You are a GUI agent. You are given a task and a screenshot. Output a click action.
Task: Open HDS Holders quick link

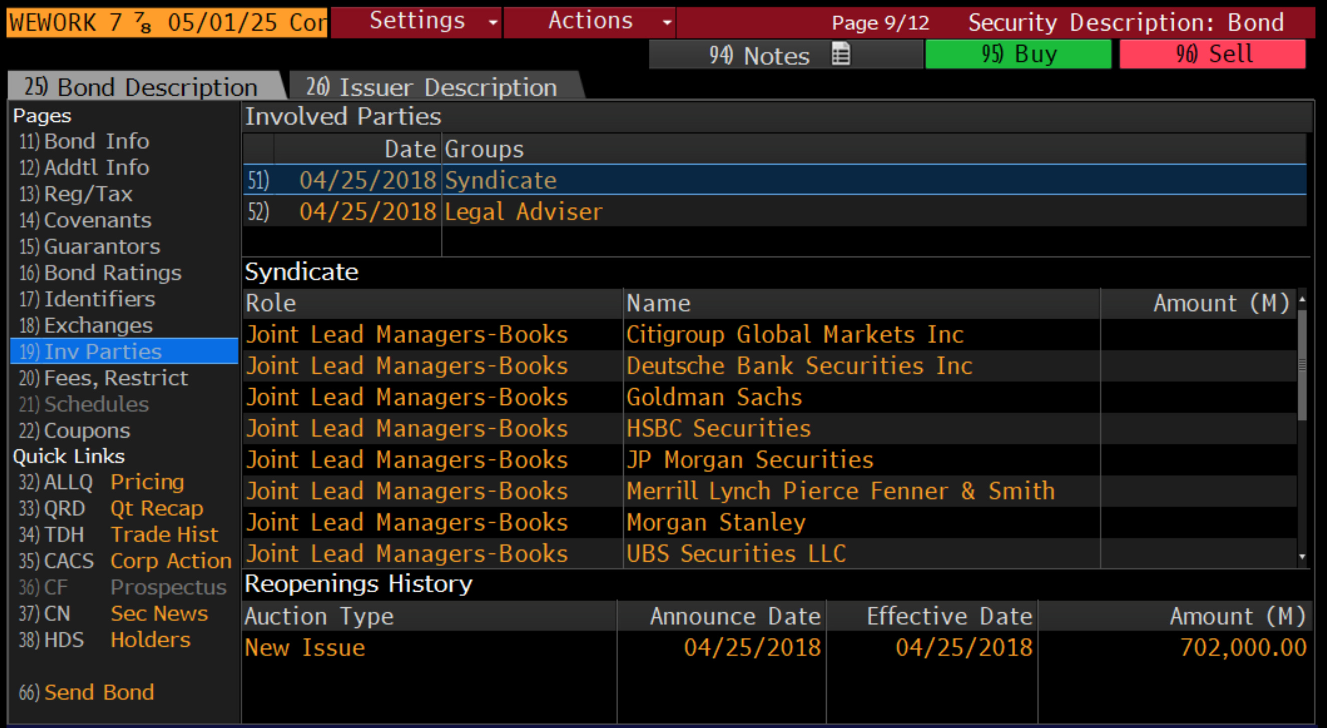(105, 639)
